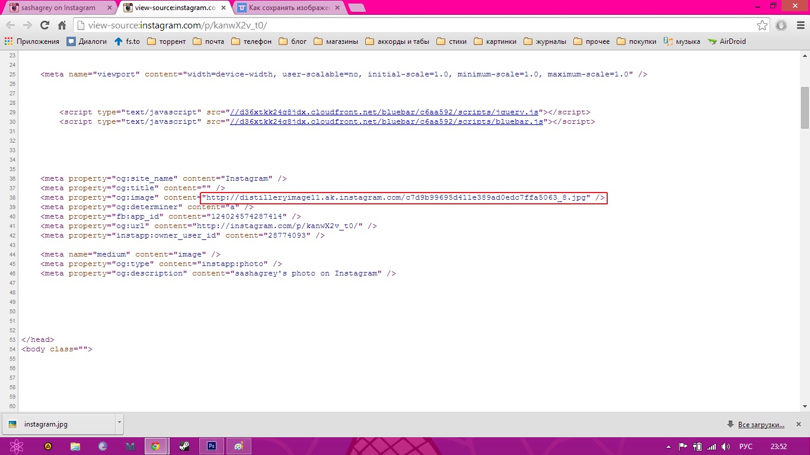Open the стихи bookmarks folder
The width and height of the screenshot is (810, 455).
451,41
